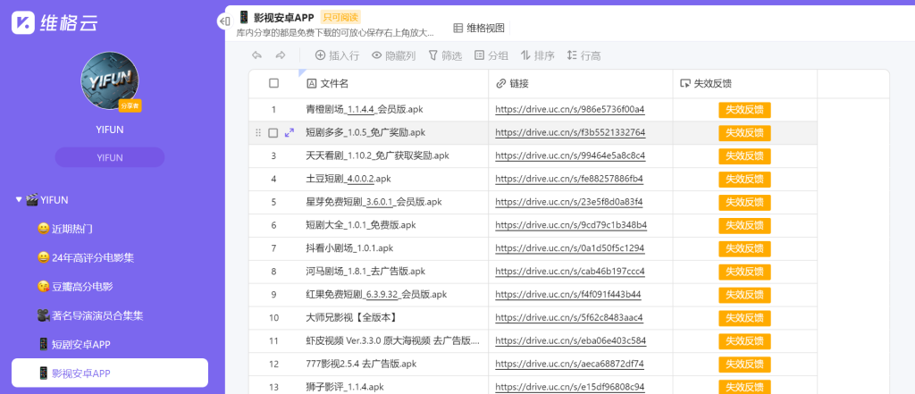
Task: Click 失效反馈 button for 土豆短剧 row
Action: click(x=744, y=180)
